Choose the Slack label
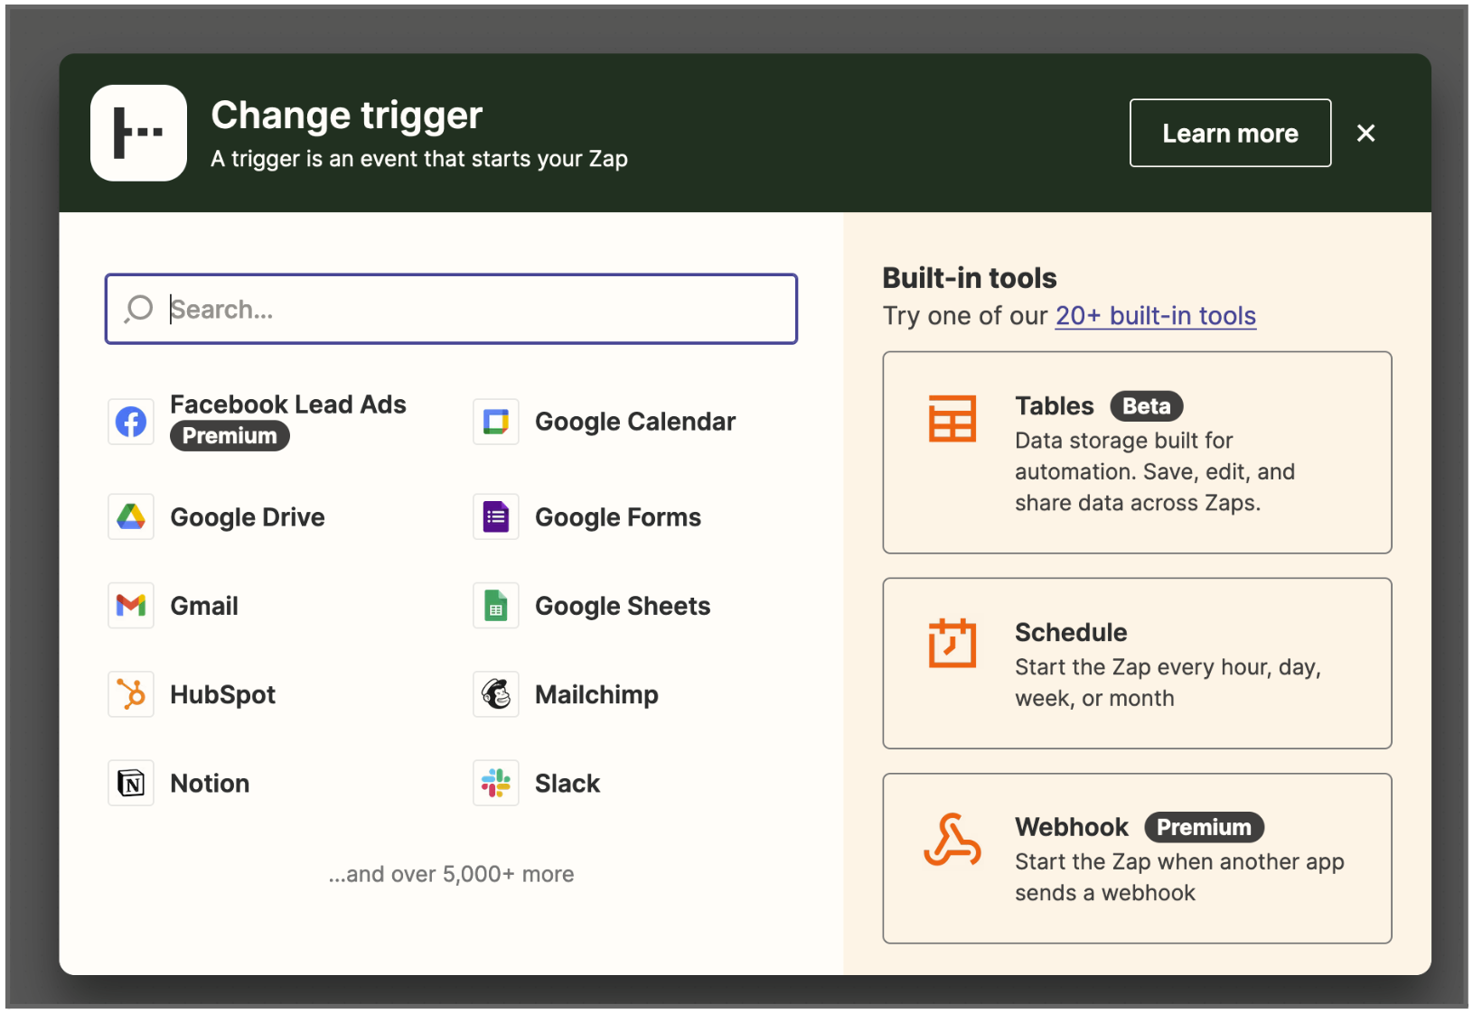Image resolution: width=1473 pixels, height=1013 pixels. coord(568,784)
